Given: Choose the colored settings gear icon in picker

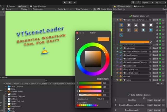Looking at the screenshot, I should 129,30.
